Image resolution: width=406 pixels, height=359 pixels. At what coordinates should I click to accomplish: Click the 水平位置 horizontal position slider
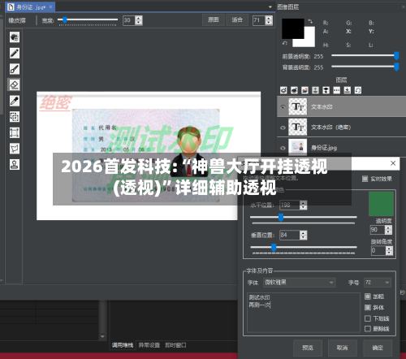(x=304, y=218)
